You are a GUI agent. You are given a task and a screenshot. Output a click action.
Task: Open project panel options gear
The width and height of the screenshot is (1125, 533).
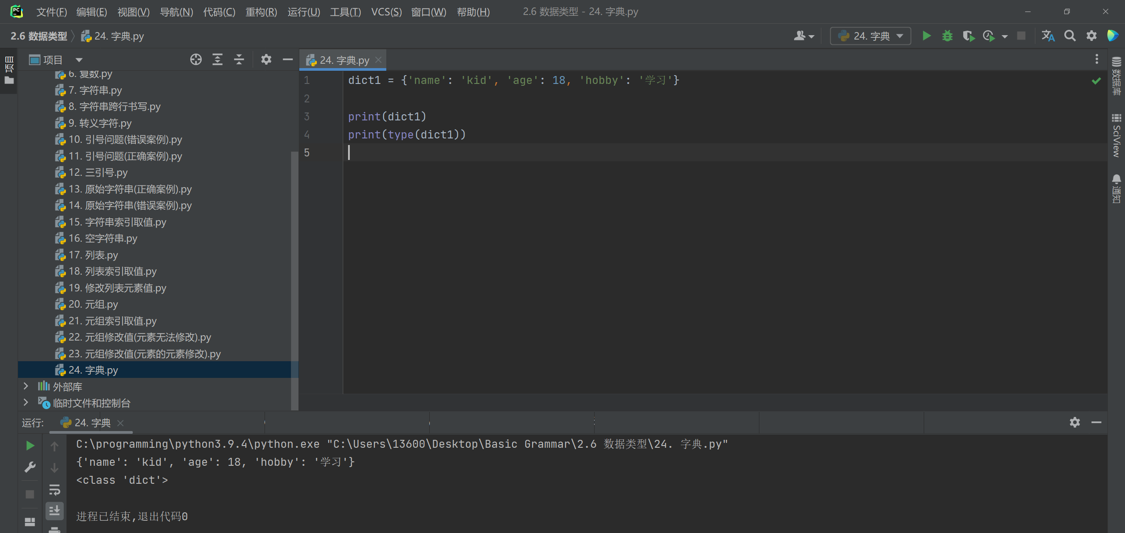click(x=266, y=59)
